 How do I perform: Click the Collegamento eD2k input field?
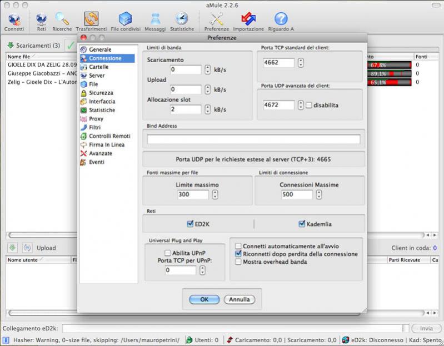click(x=236, y=328)
